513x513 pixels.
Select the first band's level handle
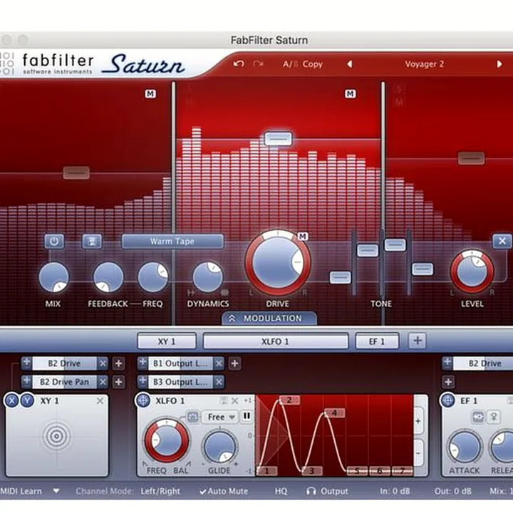(76, 172)
